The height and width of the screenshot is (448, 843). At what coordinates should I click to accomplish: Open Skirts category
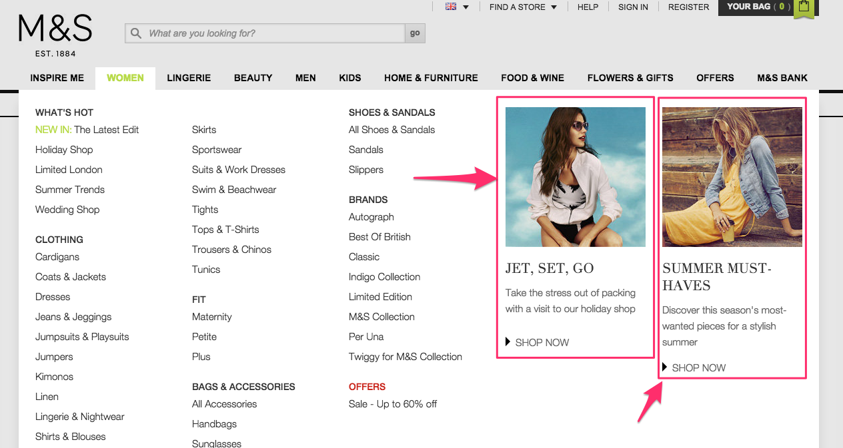(204, 130)
